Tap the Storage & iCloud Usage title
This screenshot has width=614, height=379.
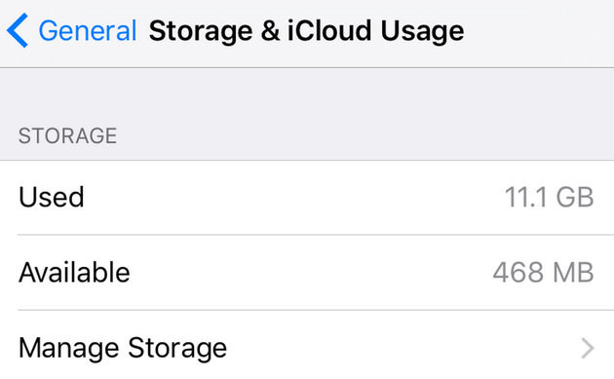click(307, 31)
